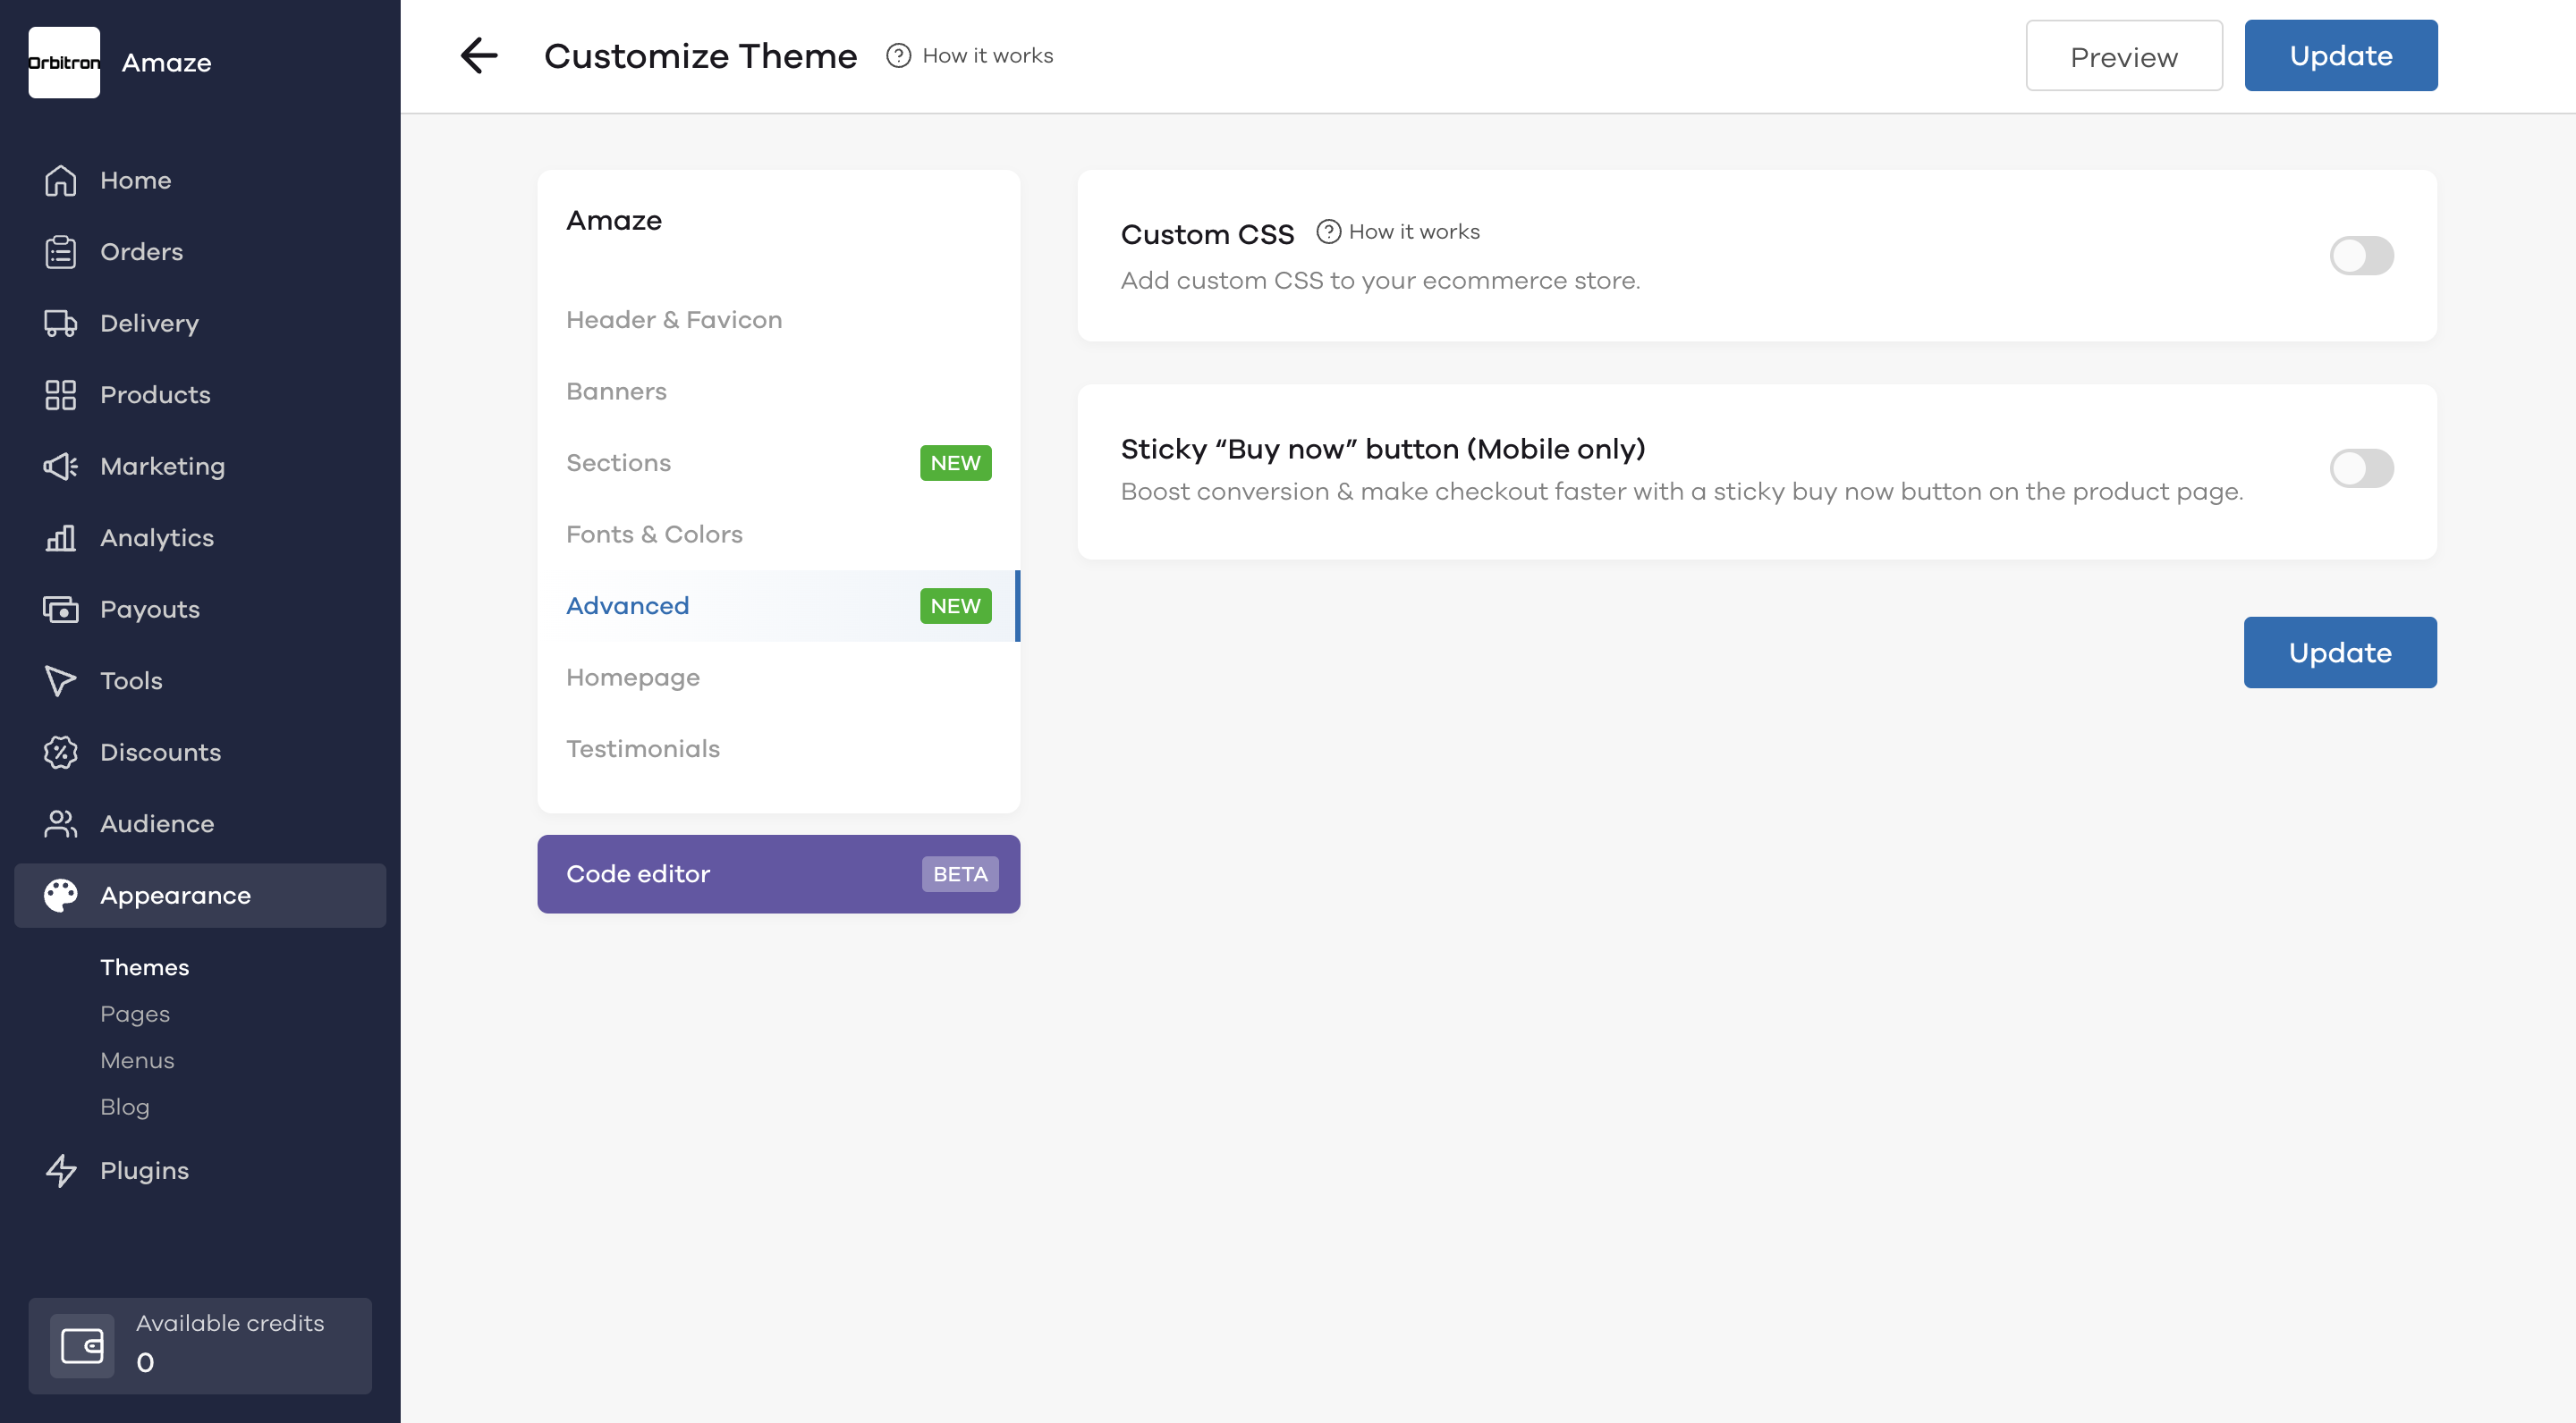Click the Marketing megaphone icon
This screenshot has width=2576, height=1423.
click(60, 466)
